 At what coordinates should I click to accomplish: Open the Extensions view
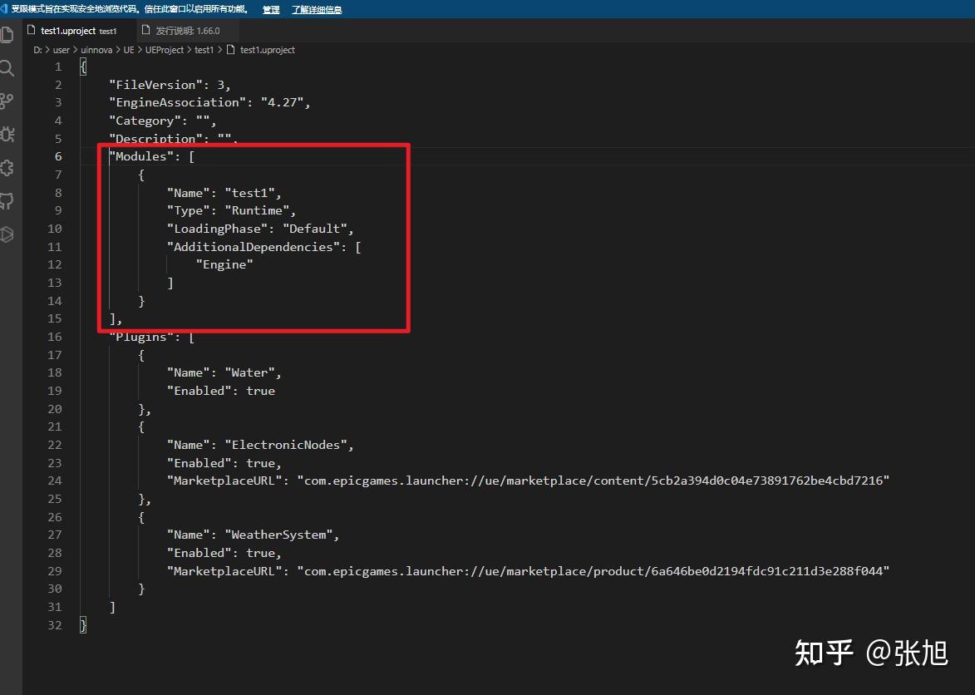pyautogui.click(x=8, y=167)
